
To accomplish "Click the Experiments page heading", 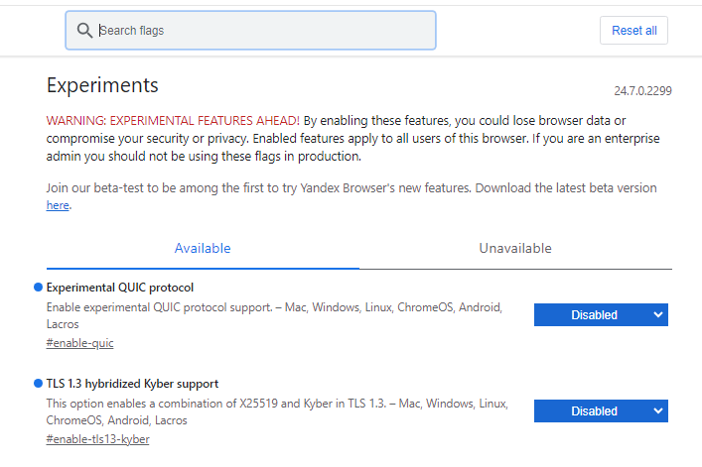I will (x=102, y=85).
